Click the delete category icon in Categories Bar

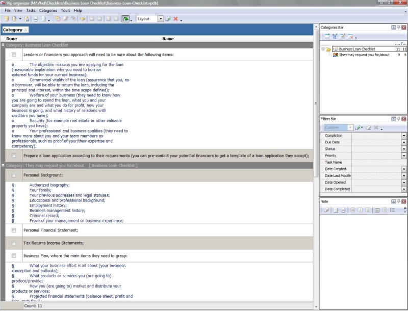pos(350,36)
